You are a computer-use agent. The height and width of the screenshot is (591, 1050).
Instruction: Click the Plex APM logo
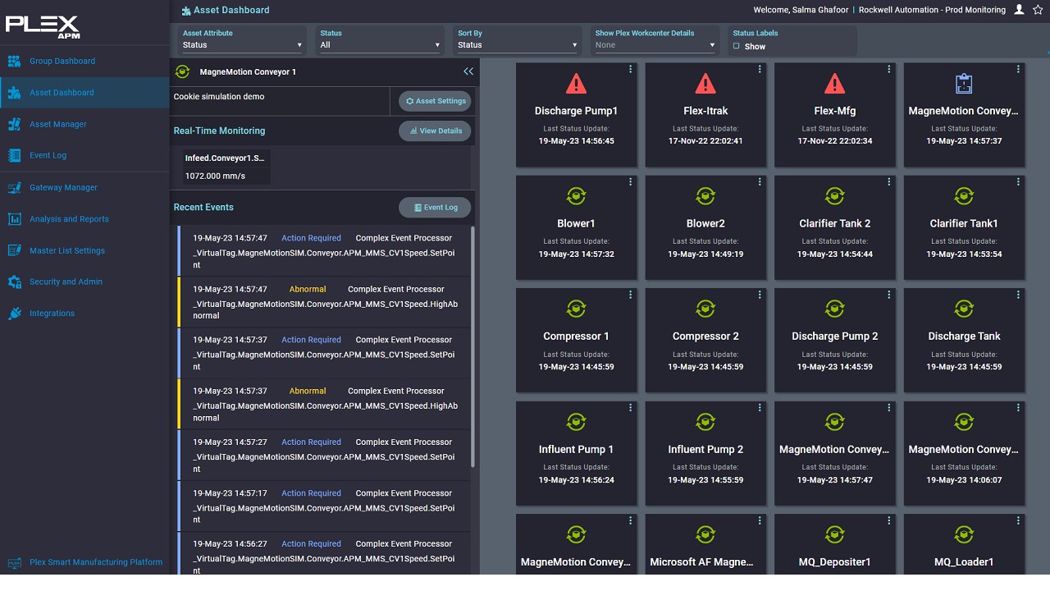coord(43,26)
